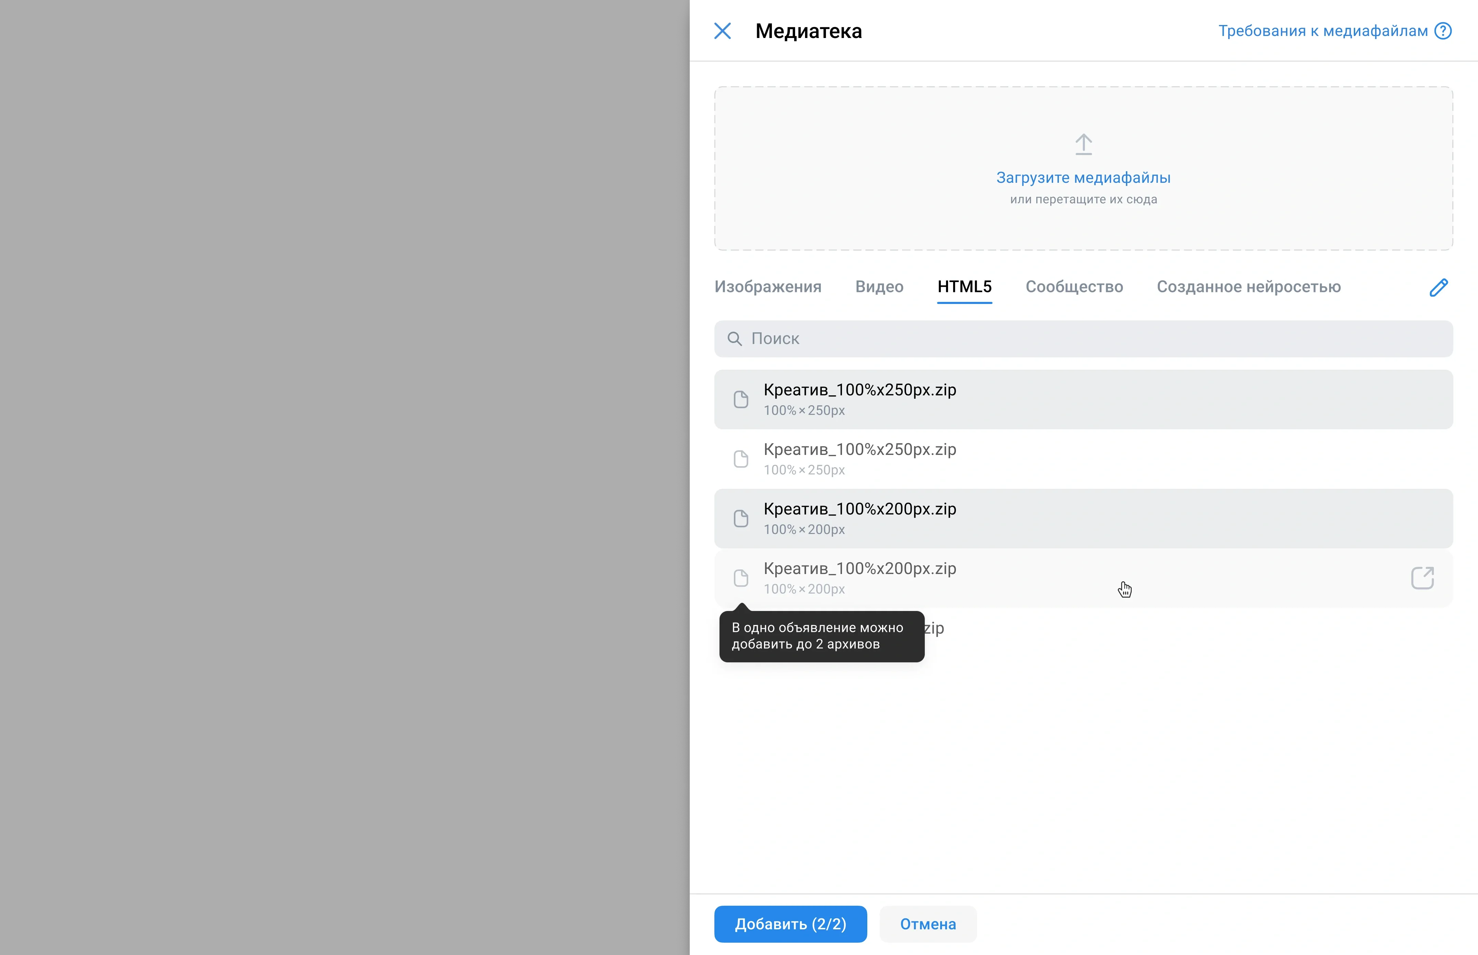This screenshot has height=955, width=1478.
Task: Open Требования к медиафайлам link
Action: click(x=1322, y=31)
